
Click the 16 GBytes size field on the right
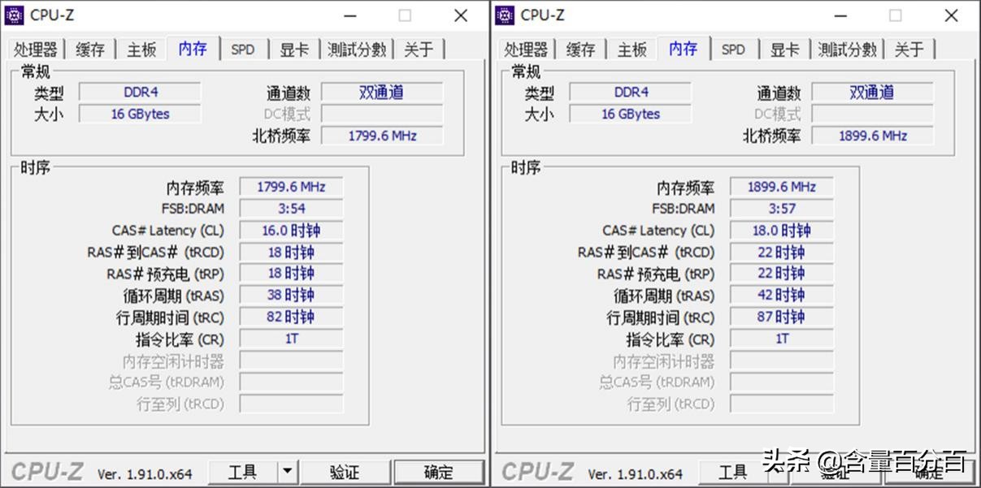click(631, 114)
